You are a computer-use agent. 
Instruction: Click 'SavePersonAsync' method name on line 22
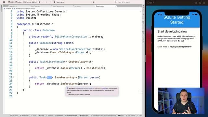[x=66, y=77]
